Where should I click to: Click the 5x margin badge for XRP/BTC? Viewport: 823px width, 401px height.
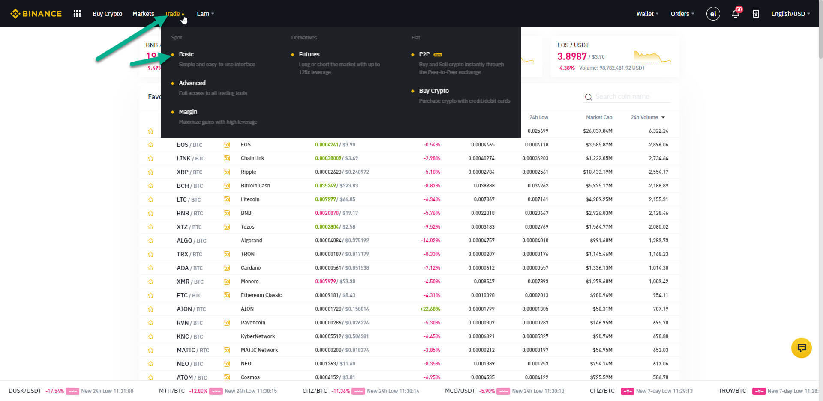(227, 172)
